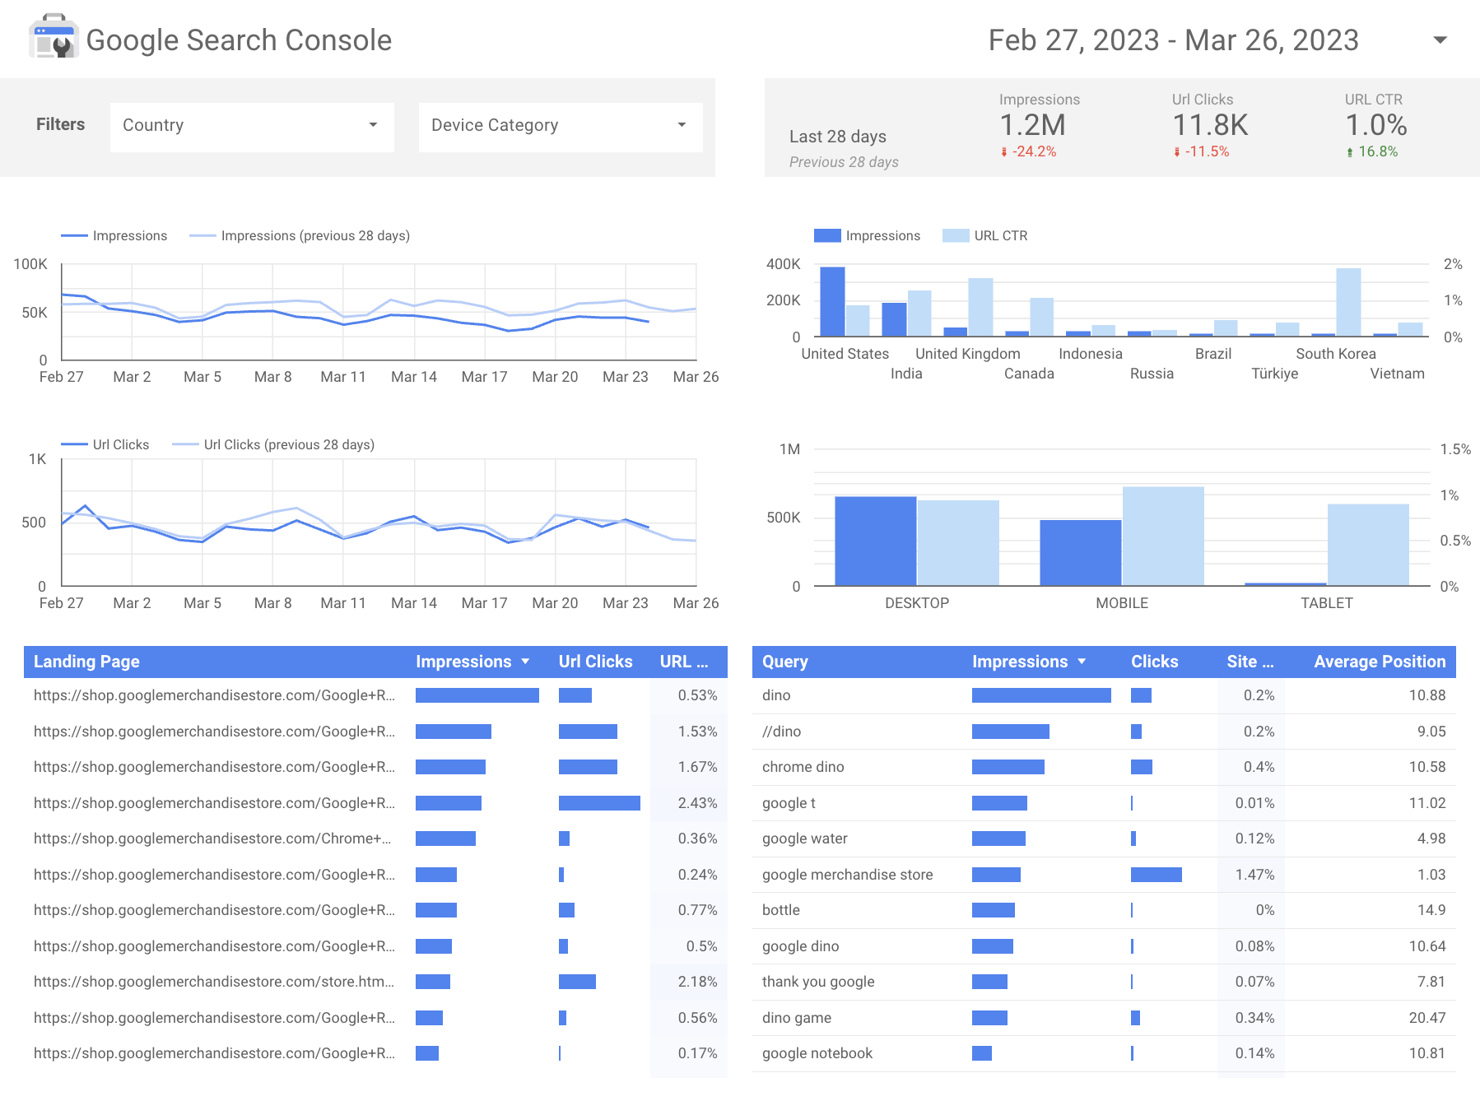
Task: Click the 'bottle' query row
Action: (x=1104, y=910)
